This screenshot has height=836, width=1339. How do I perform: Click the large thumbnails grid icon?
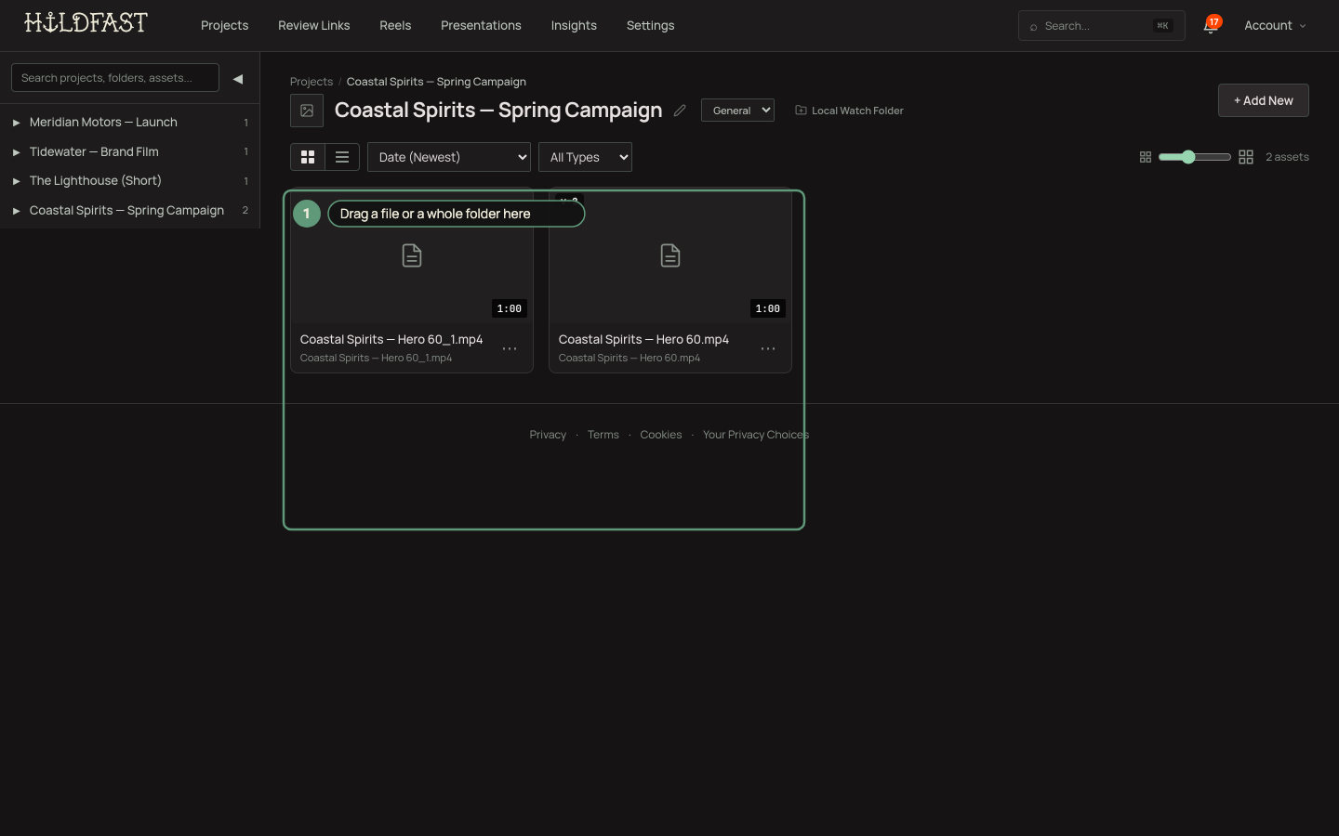point(1246,157)
